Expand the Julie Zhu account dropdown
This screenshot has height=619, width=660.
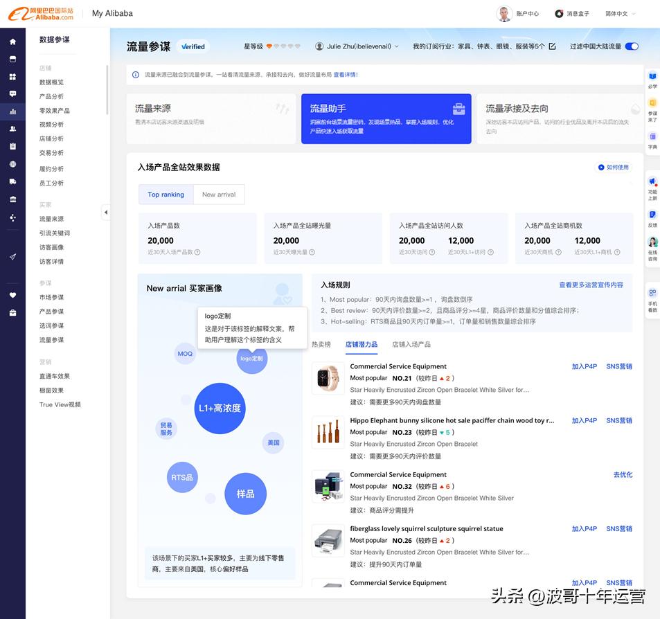[x=362, y=46]
